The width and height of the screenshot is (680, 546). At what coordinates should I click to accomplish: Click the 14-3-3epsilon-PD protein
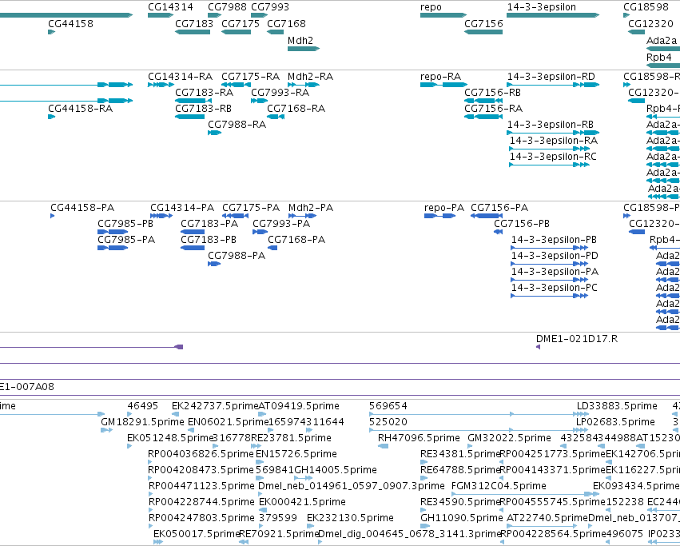coord(550,264)
